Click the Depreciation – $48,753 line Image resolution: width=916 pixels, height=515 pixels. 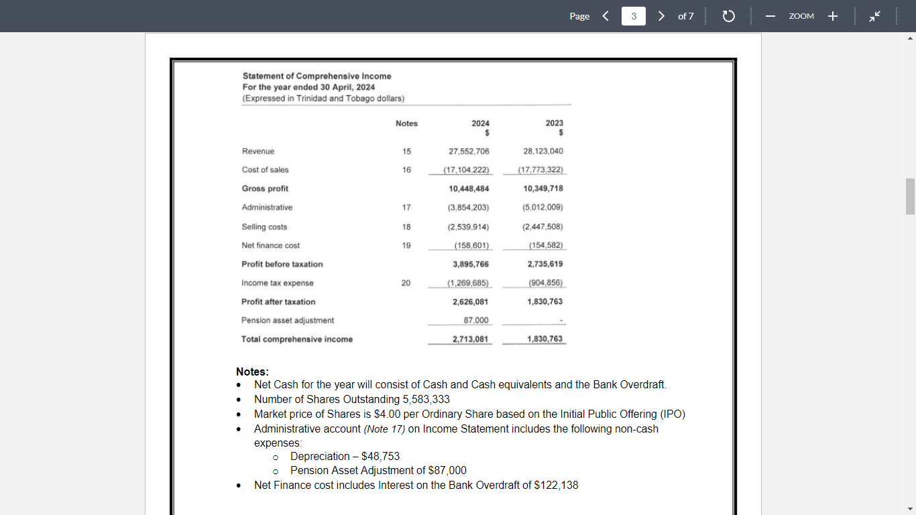(x=345, y=457)
